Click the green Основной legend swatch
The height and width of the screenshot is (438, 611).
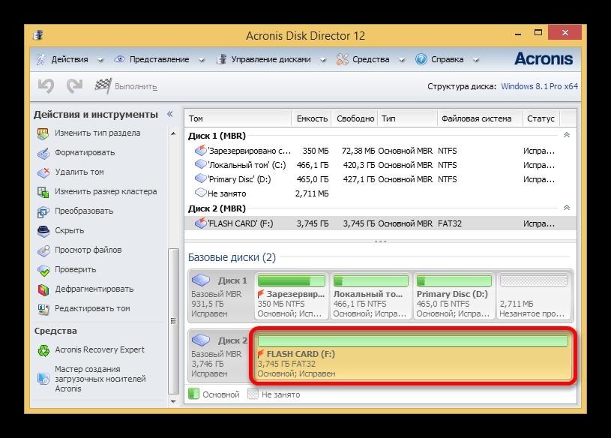193,394
